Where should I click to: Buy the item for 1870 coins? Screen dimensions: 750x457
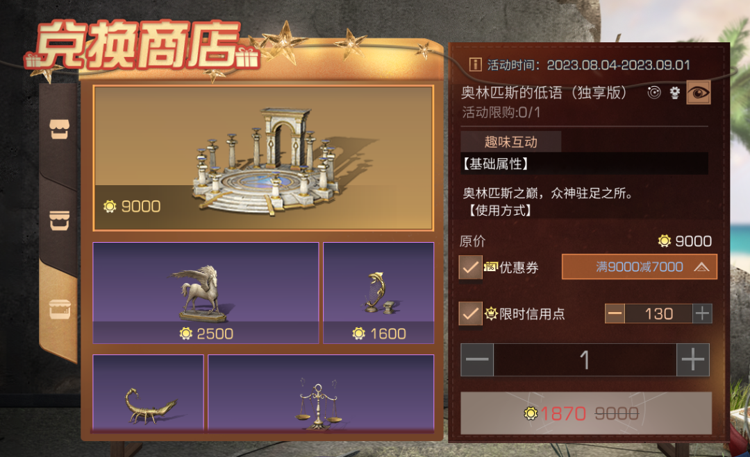tap(586, 413)
